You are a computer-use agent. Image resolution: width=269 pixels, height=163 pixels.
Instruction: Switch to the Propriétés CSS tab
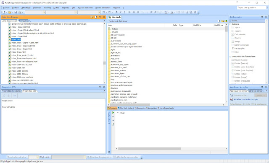coord(30,91)
